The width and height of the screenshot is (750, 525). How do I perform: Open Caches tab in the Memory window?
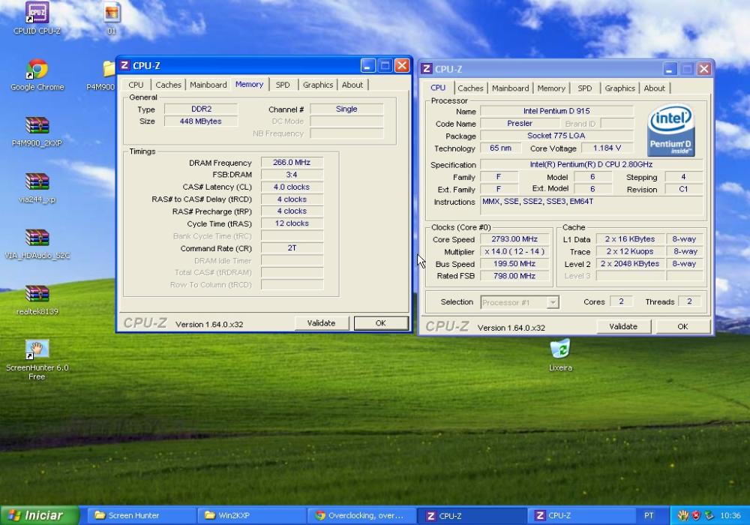168,85
